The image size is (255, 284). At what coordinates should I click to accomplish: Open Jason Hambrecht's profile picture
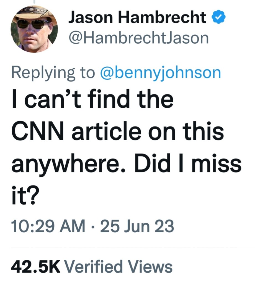click(34, 29)
